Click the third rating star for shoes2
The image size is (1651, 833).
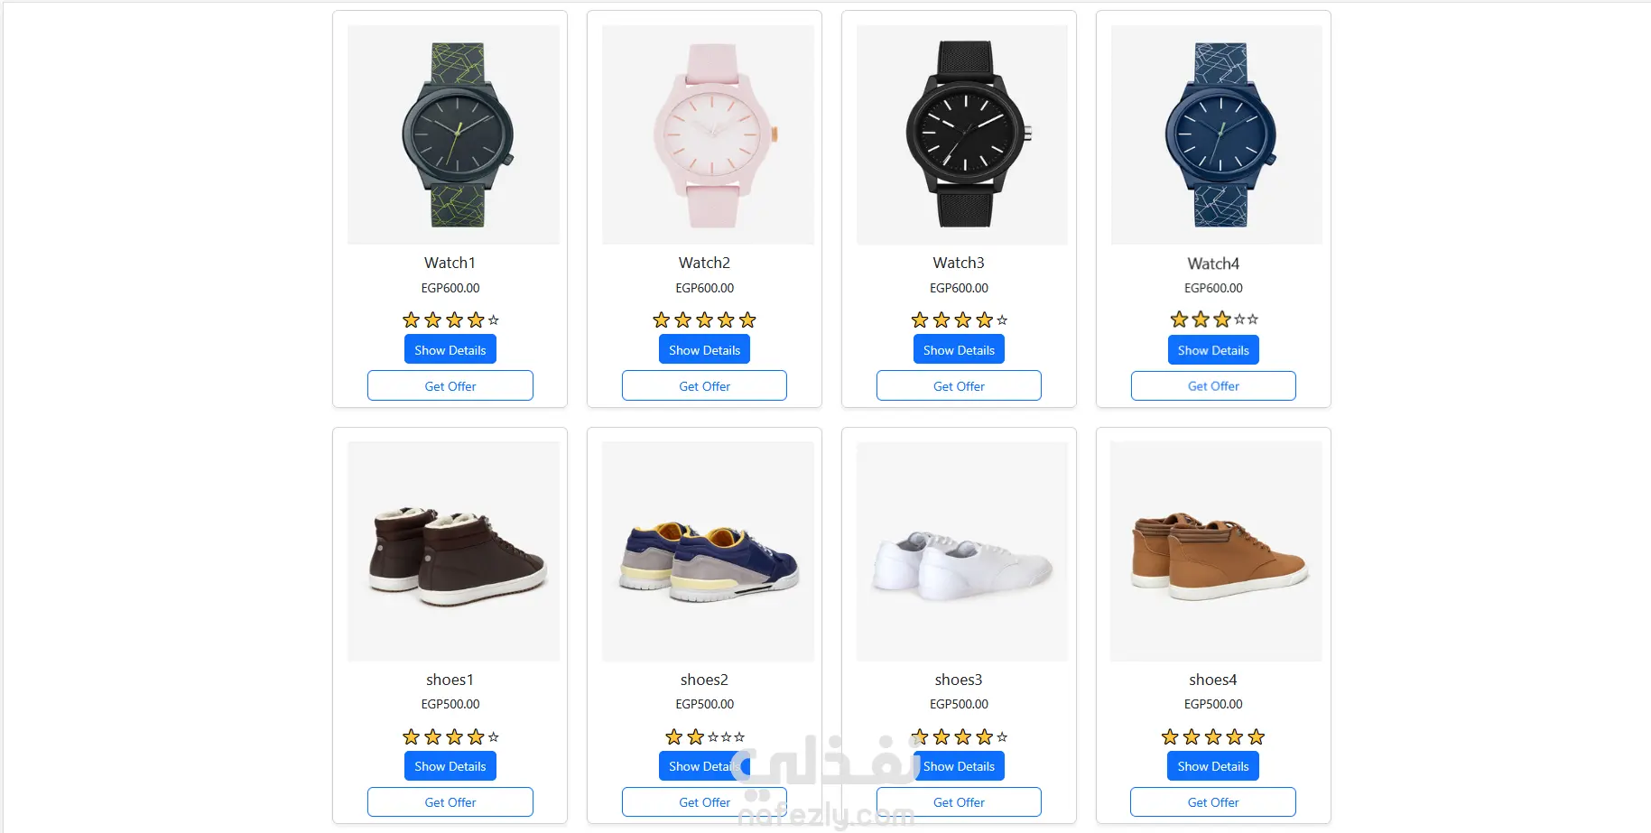713,737
